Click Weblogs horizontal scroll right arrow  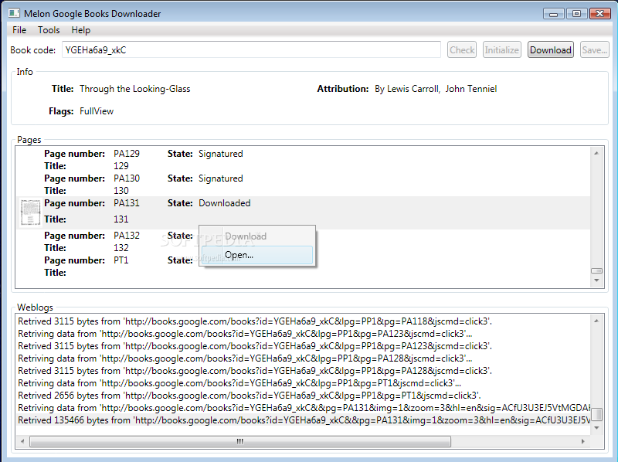583,441
